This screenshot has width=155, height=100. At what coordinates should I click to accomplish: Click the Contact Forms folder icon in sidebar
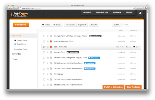(15, 40)
